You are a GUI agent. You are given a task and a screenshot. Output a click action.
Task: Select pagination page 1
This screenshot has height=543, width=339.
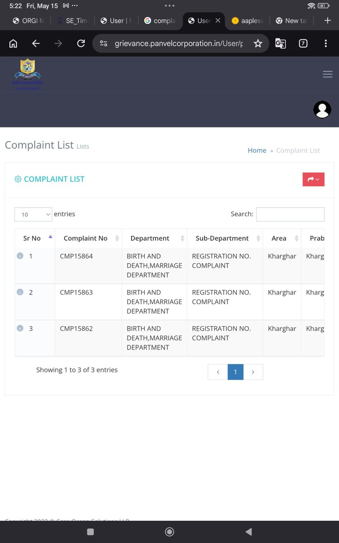(235, 372)
